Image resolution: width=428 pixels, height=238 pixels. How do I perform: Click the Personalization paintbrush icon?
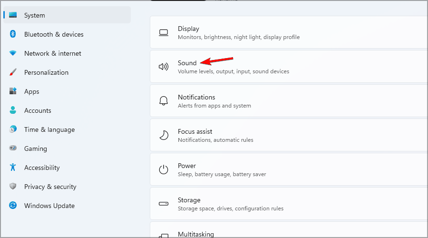pos(13,72)
